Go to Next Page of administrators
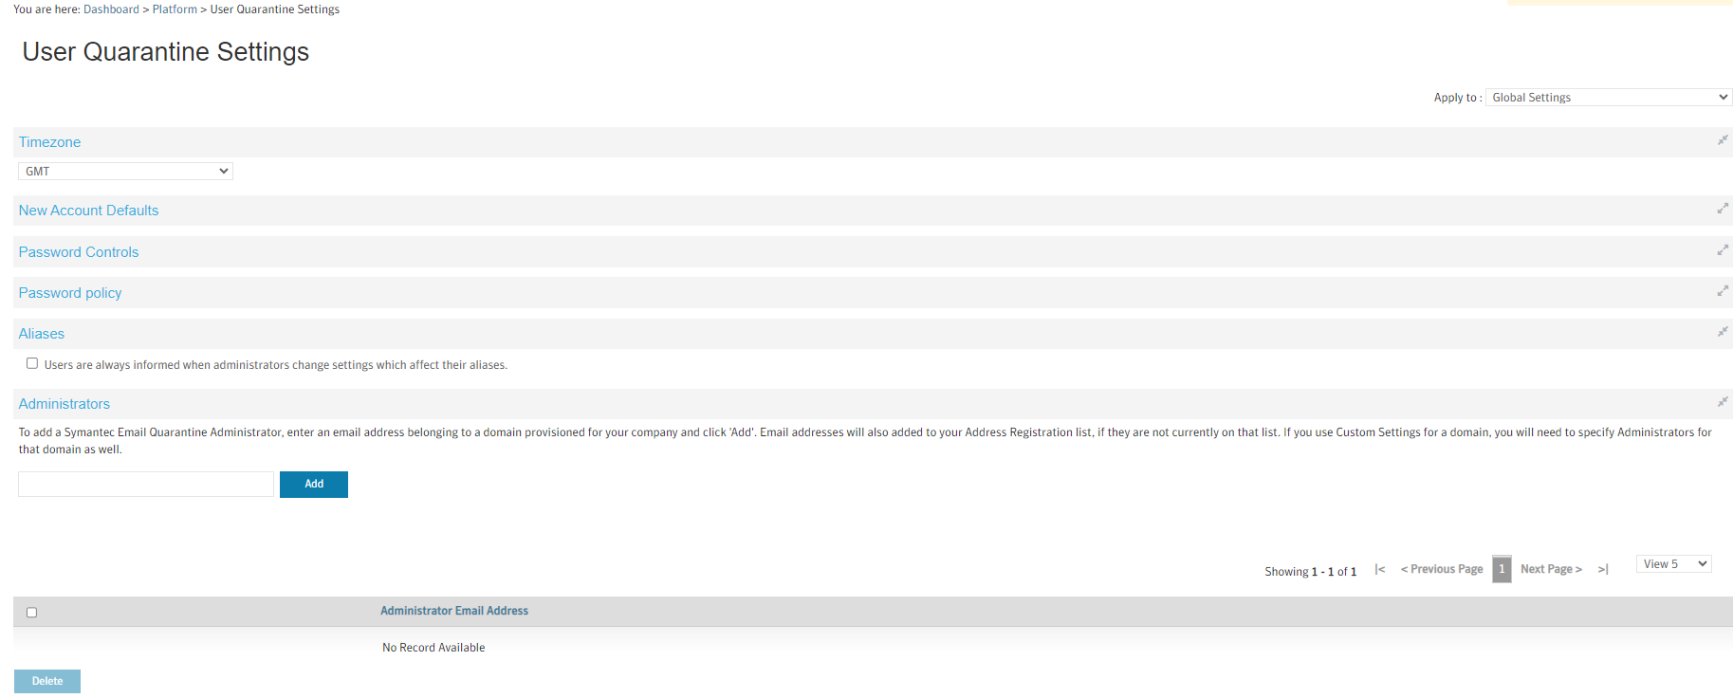 (x=1551, y=569)
